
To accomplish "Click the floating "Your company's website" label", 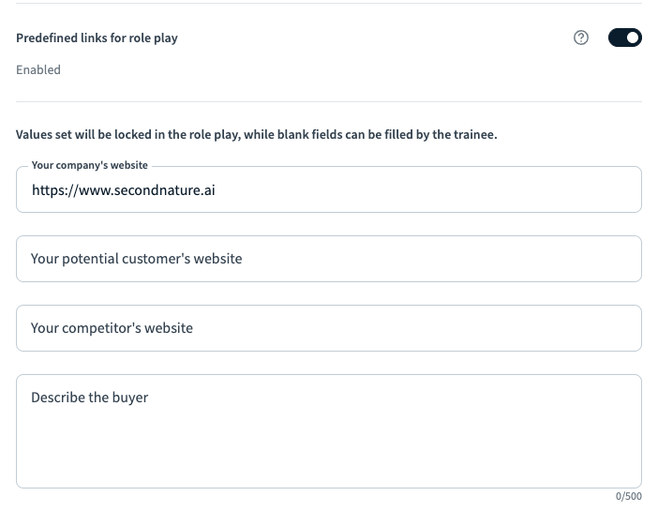I will (90, 165).
